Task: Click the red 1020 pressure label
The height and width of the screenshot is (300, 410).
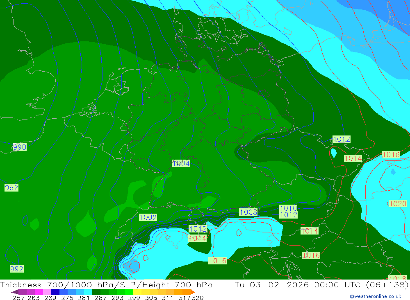Action: point(398,203)
